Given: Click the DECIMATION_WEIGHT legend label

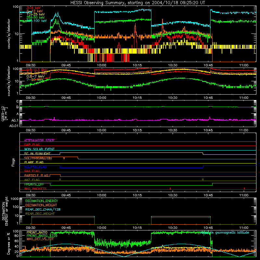Looking at the screenshot, I should tap(41, 205).
